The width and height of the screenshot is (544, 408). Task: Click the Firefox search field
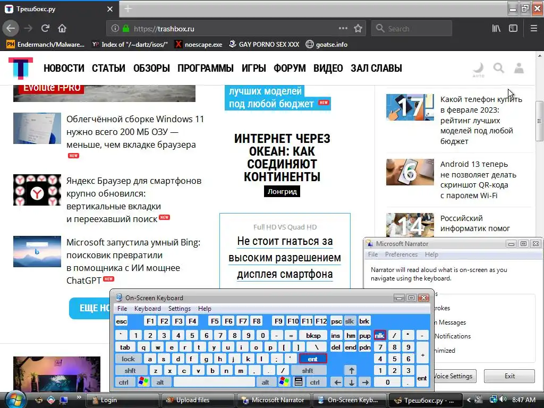tap(412, 29)
